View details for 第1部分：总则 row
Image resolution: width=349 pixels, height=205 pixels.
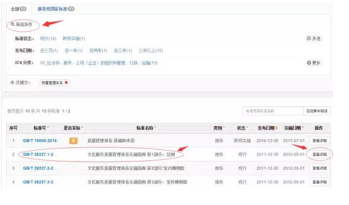tap(319, 155)
